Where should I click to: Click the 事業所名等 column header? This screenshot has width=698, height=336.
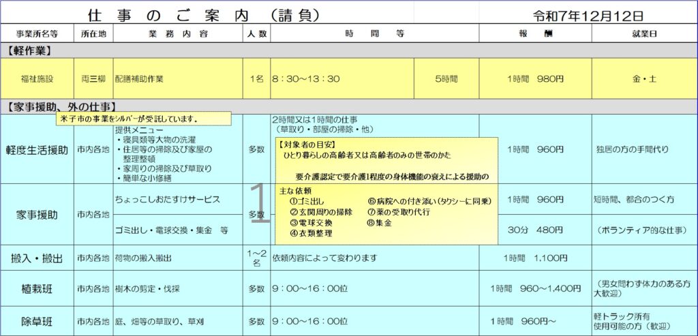click(x=37, y=33)
